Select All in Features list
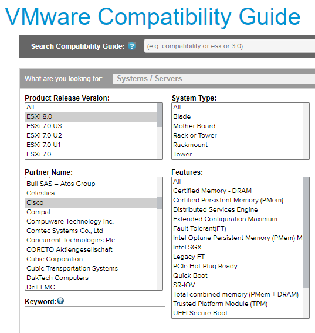Screen dimensions: 315x333 point(238,182)
